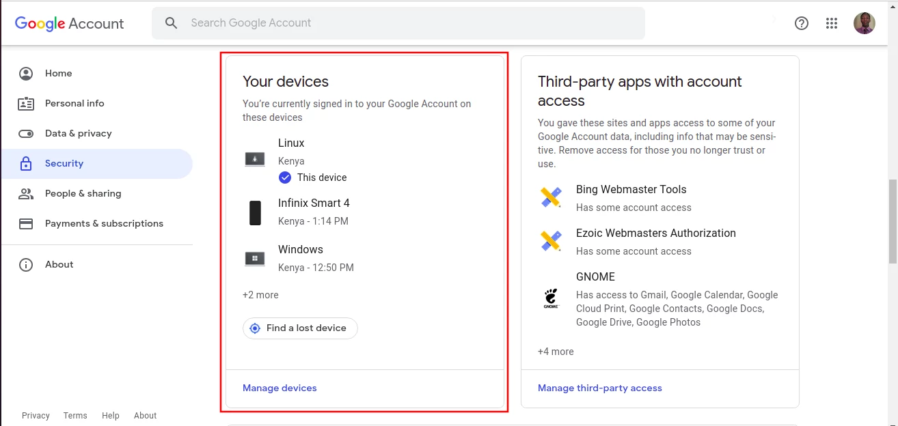Click the Help footer link
The image size is (898, 426).
[111, 415]
